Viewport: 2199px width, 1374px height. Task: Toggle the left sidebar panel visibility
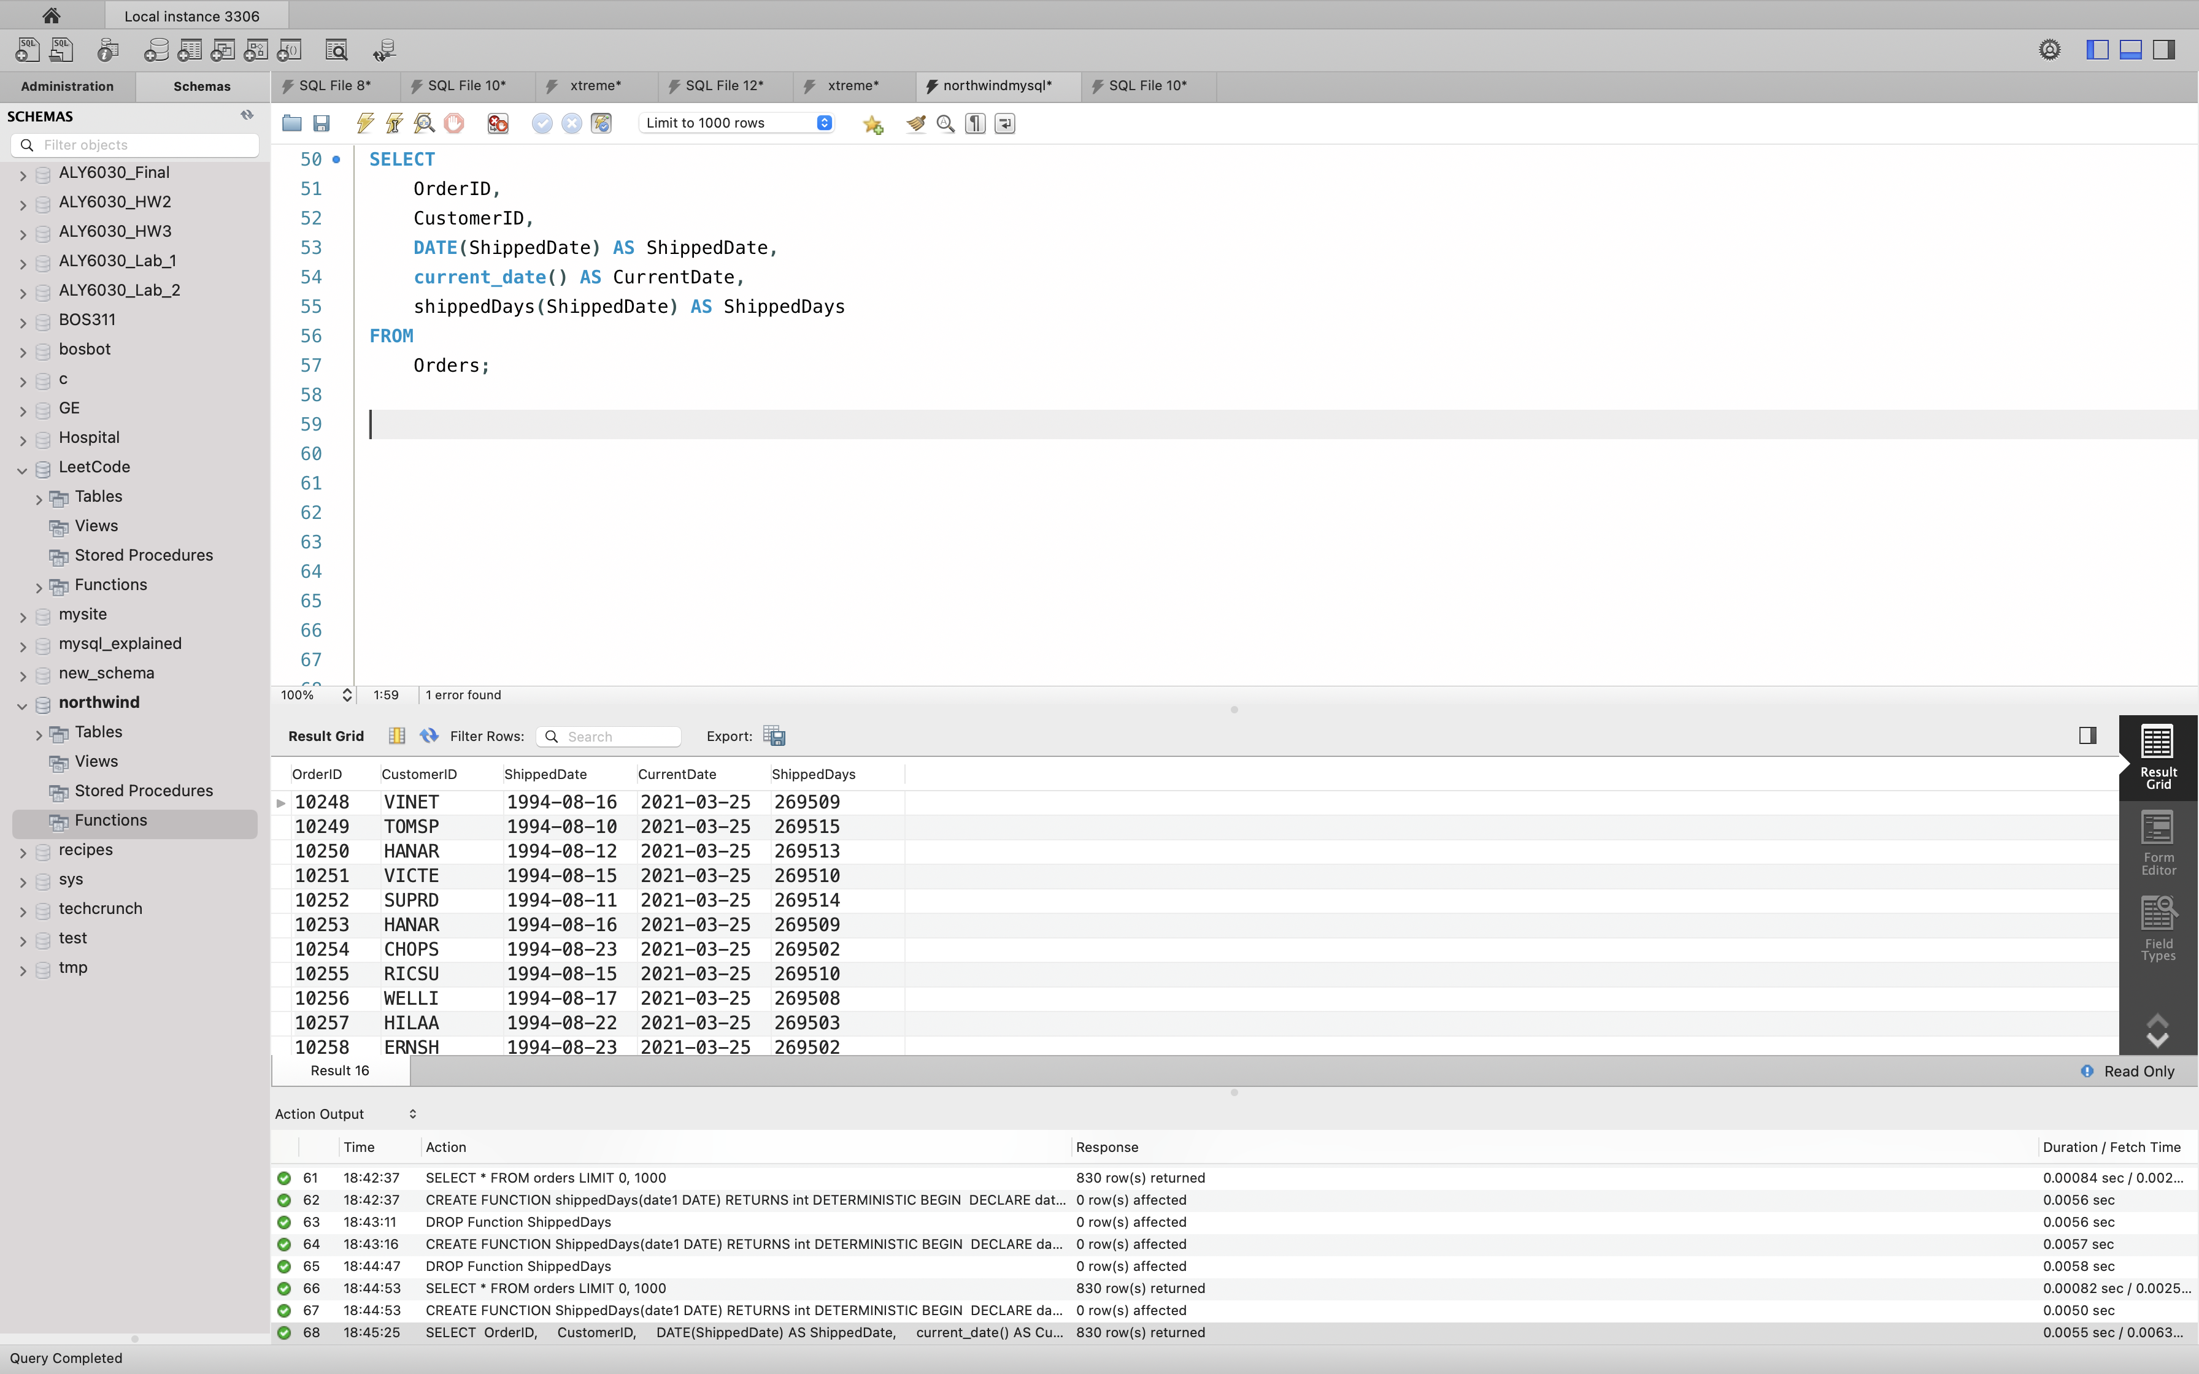pos(2097,50)
